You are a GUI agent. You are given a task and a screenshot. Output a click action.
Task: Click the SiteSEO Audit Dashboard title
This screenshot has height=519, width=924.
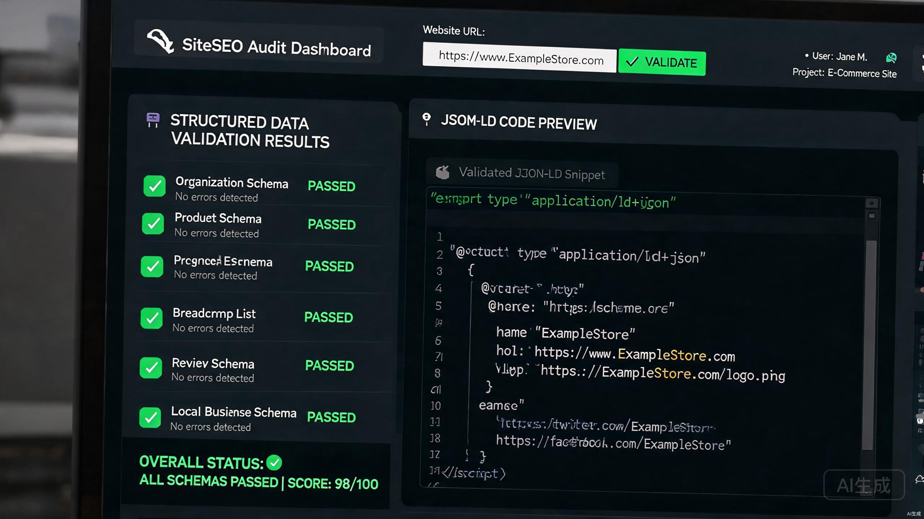pyautogui.click(x=276, y=47)
